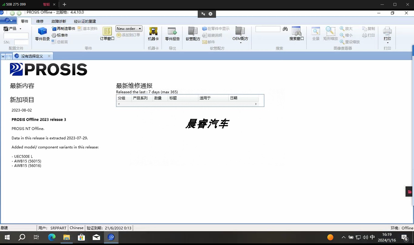Sort by the 标题 column header

(x=183, y=98)
